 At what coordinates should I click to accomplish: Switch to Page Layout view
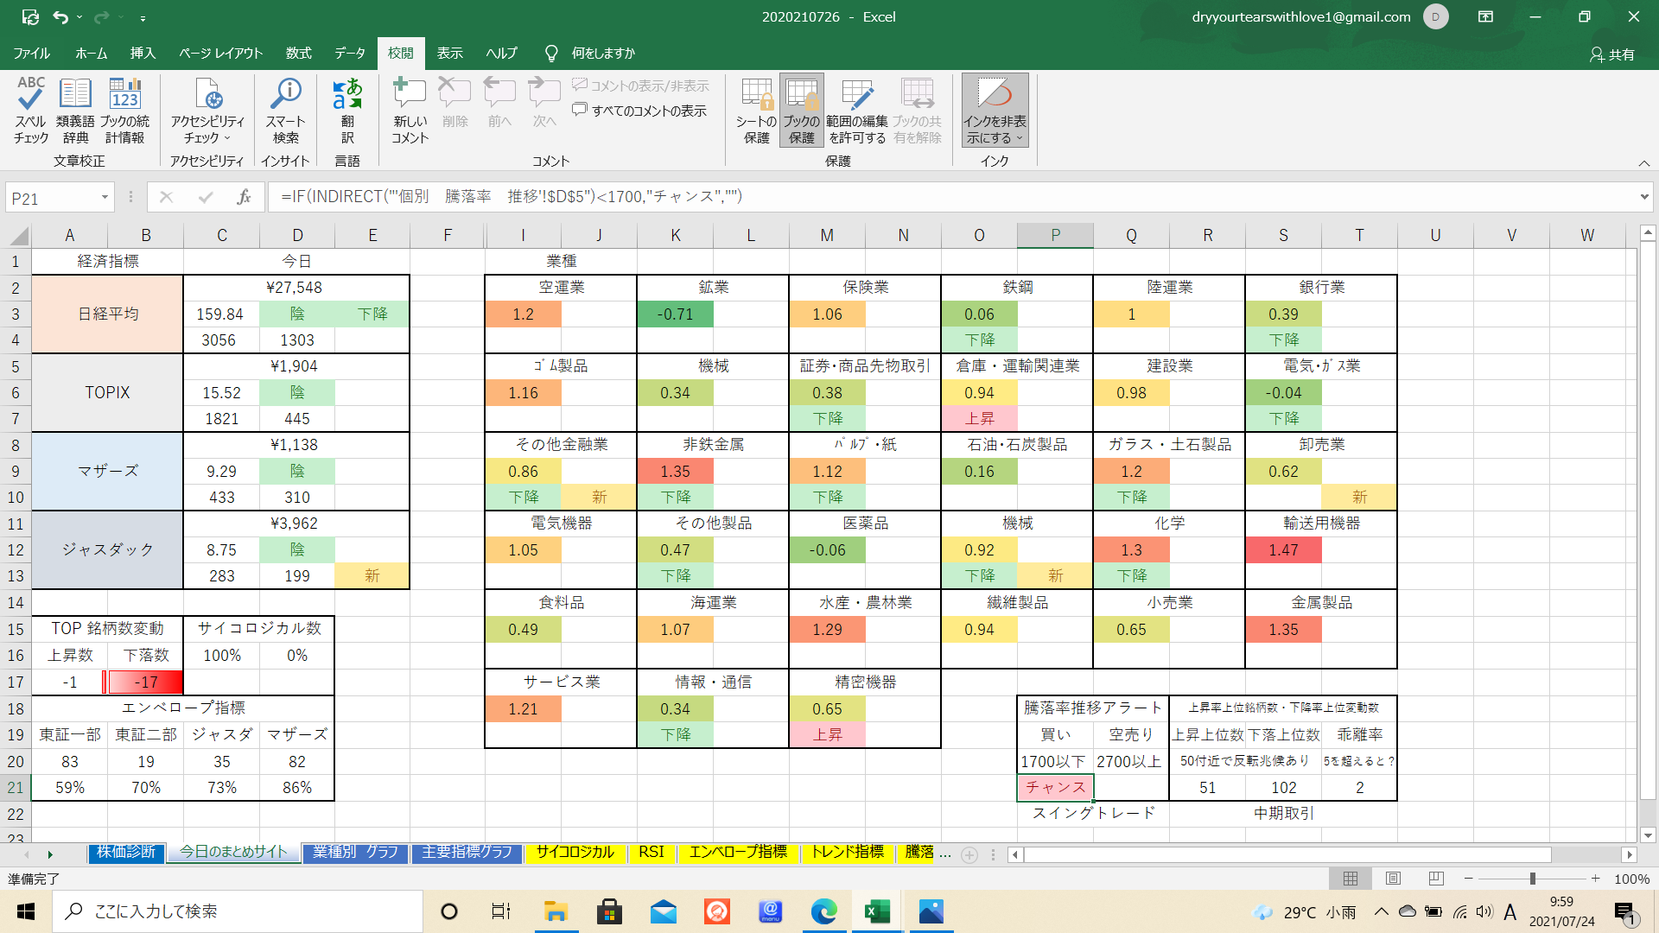point(1393,879)
